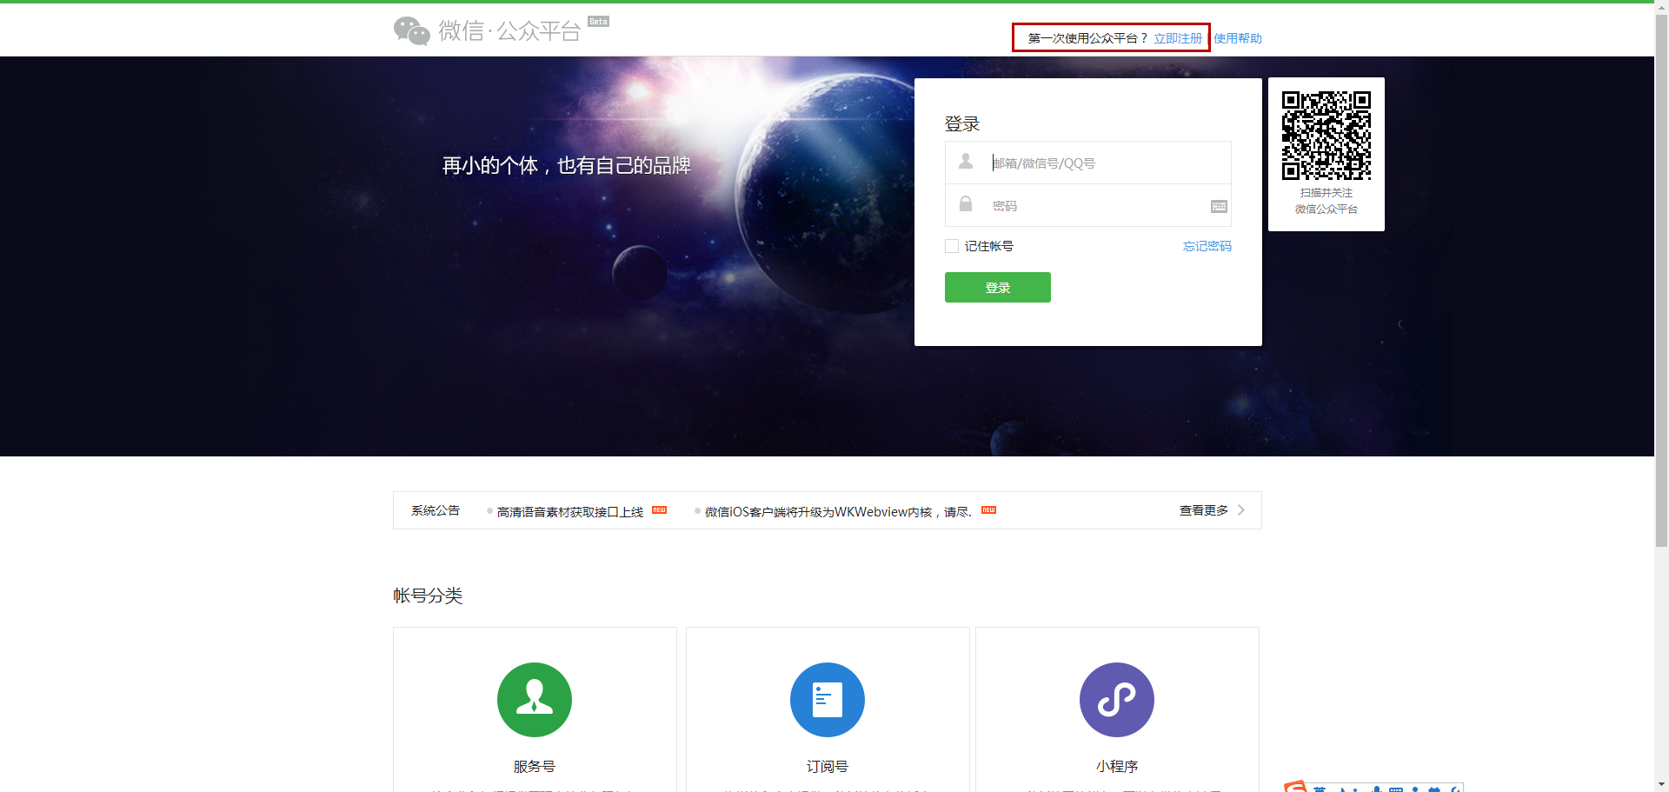Click the green 登录 login button

pos(997,287)
